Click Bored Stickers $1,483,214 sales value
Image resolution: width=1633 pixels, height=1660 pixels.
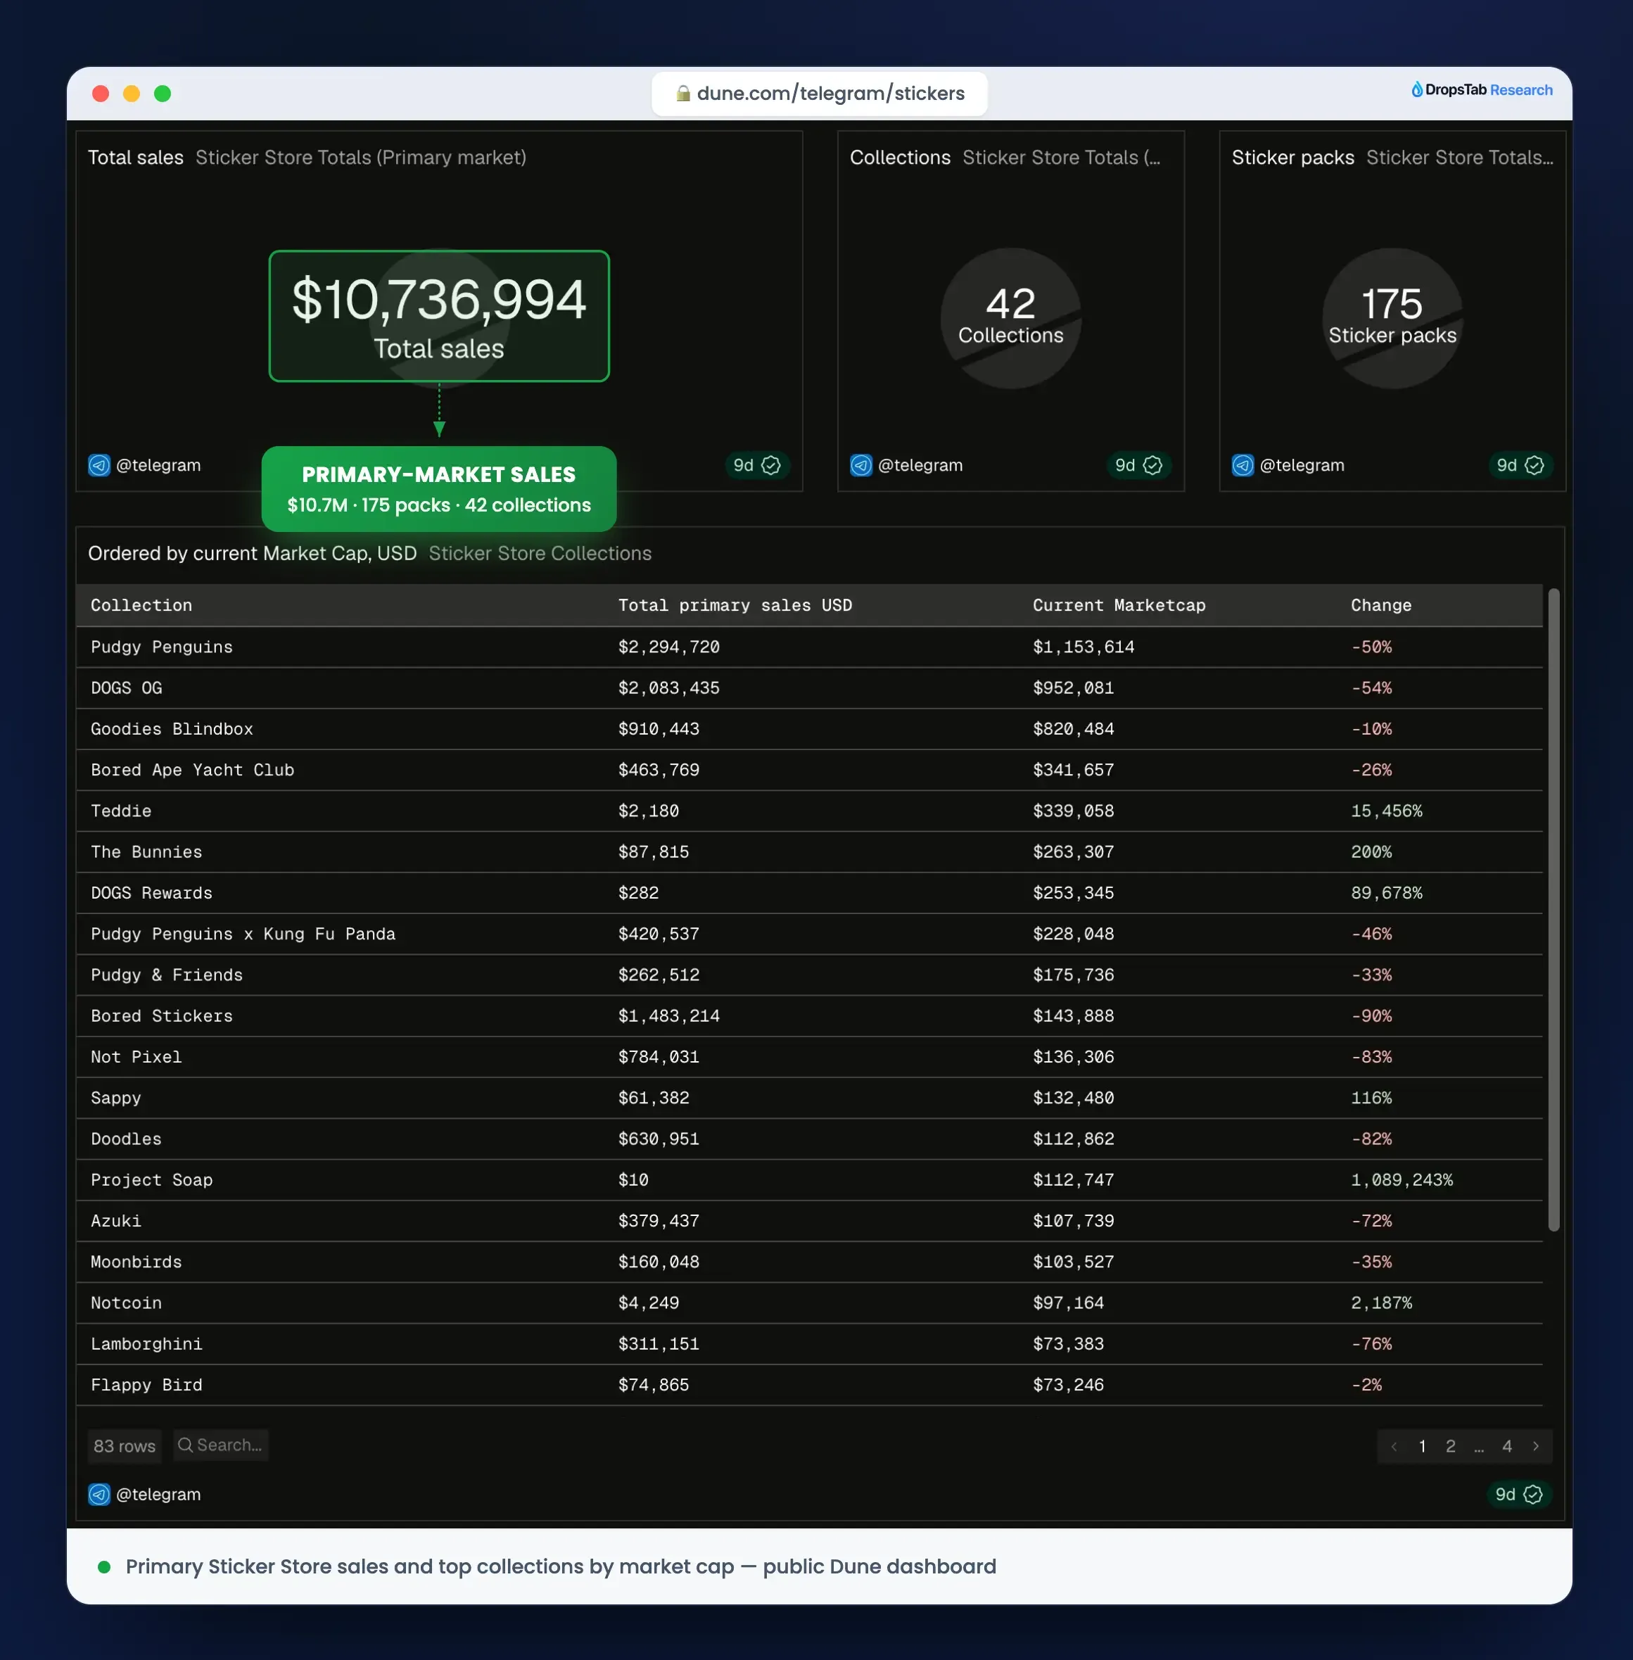[x=669, y=1015]
